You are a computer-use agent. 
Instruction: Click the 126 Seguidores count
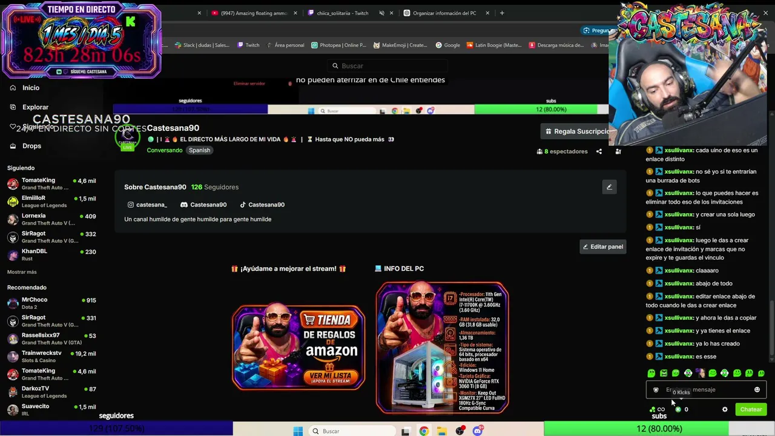tap(215, 187)
